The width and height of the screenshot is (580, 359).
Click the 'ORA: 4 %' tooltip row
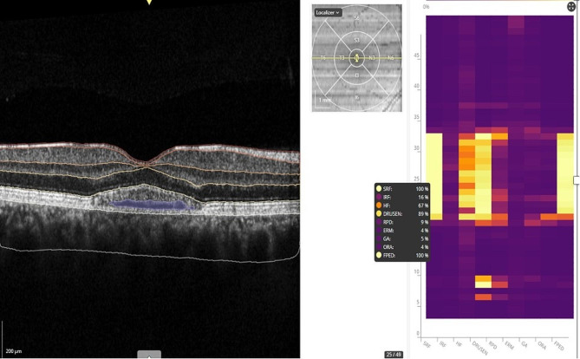(402, 247)
